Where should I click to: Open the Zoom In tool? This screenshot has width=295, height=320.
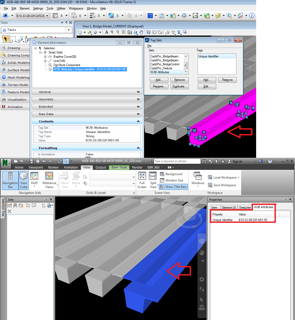click(x=112, y=32)
